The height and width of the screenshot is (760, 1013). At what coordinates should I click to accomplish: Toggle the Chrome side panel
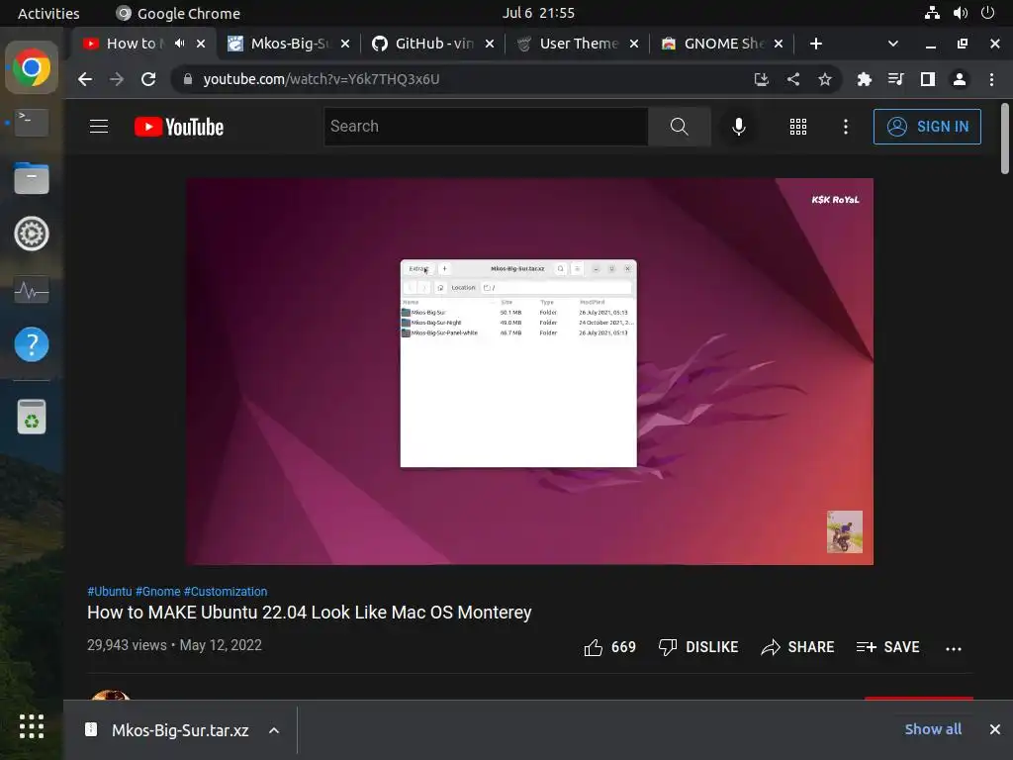[x=927, y=79]
